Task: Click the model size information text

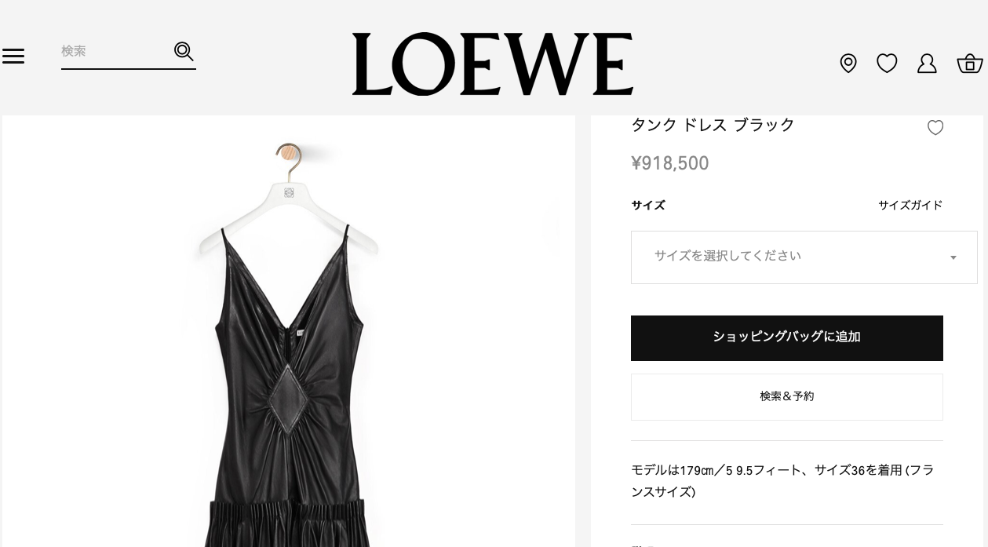Action: (x=782, y=481)
